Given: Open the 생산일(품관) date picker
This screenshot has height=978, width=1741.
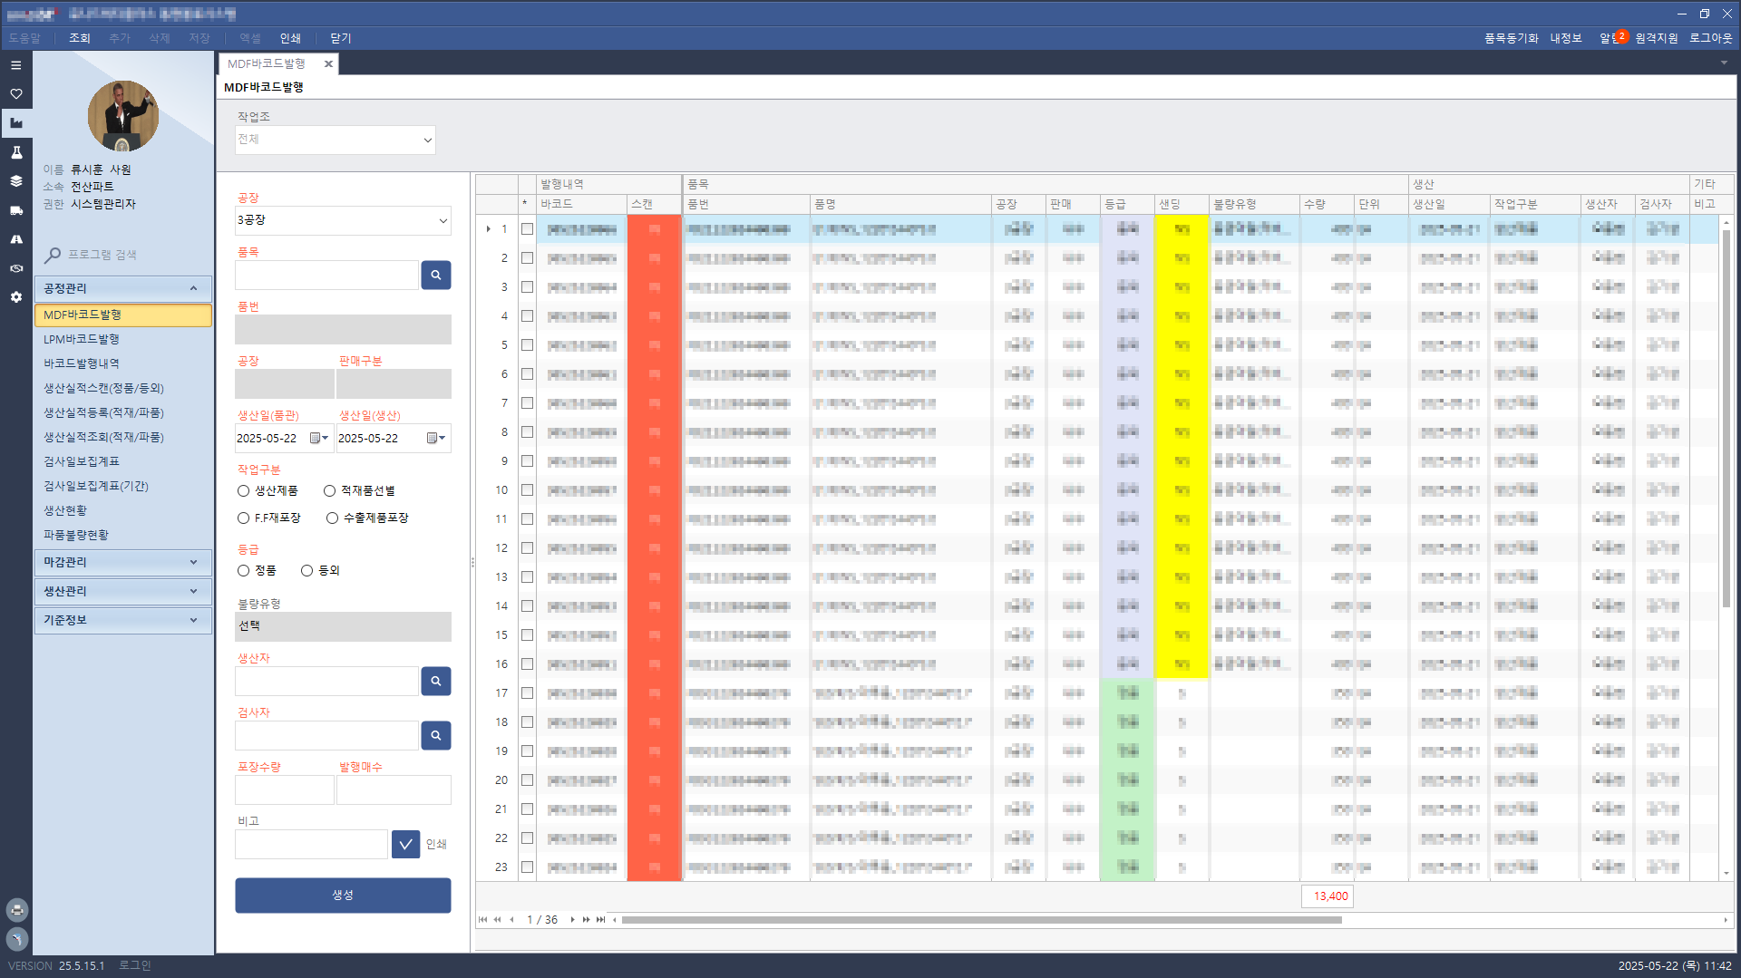Looking at the screenshot, I should click(319, 438).
